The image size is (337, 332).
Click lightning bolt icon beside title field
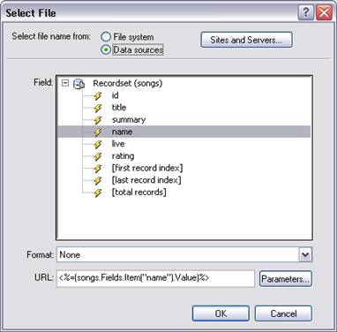98,108
